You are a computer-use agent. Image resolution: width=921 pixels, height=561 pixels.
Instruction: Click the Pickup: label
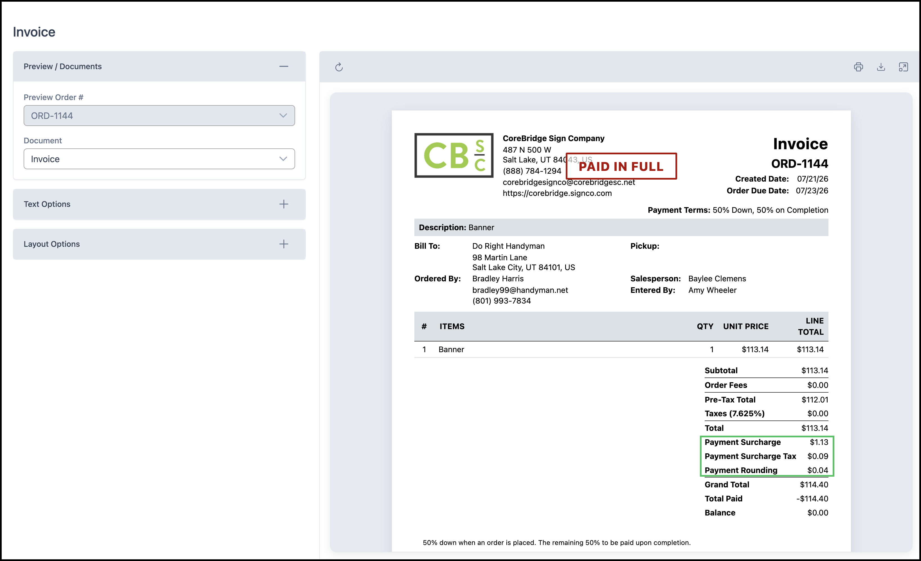click(x=645, y=246)
